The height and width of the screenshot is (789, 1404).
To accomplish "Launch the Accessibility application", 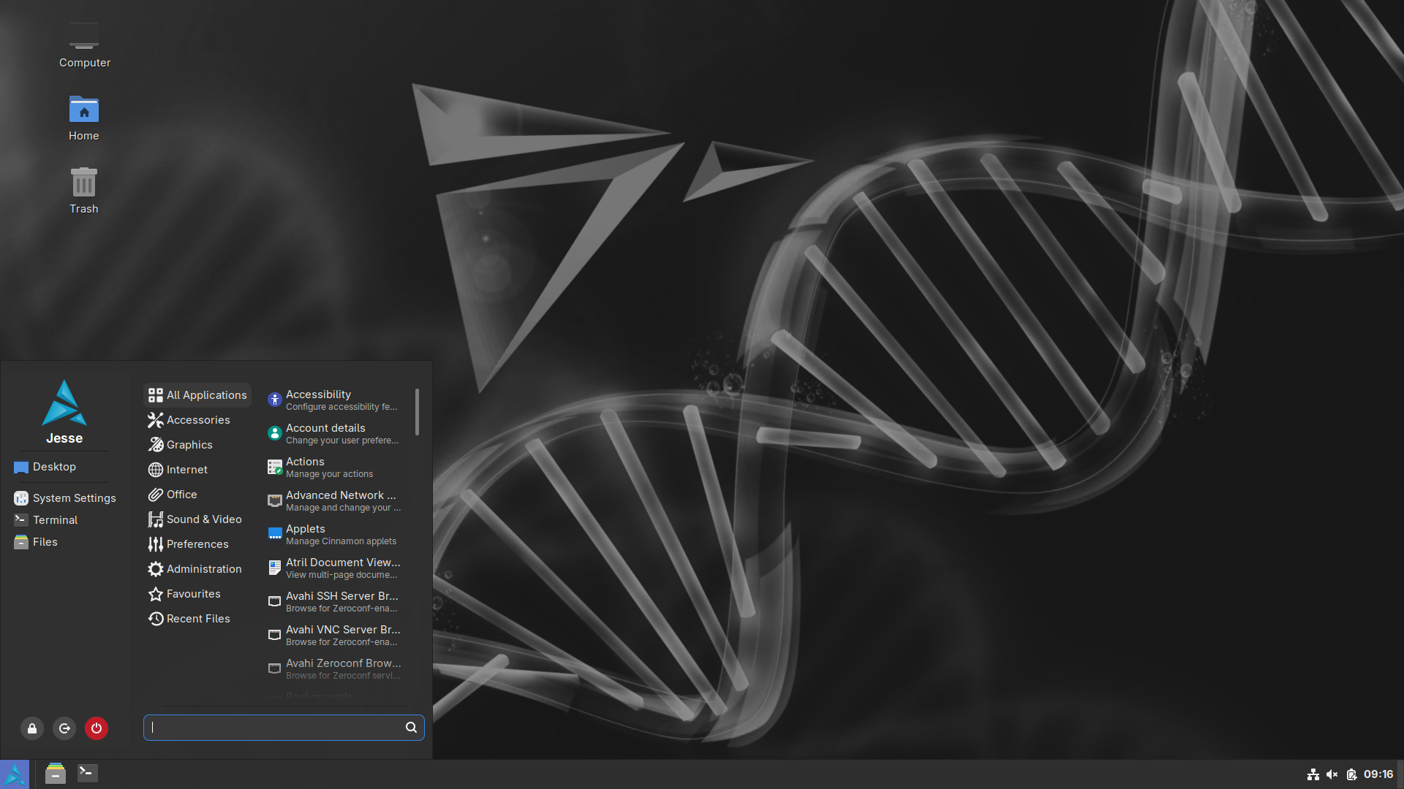I will (x=336, y=400).
